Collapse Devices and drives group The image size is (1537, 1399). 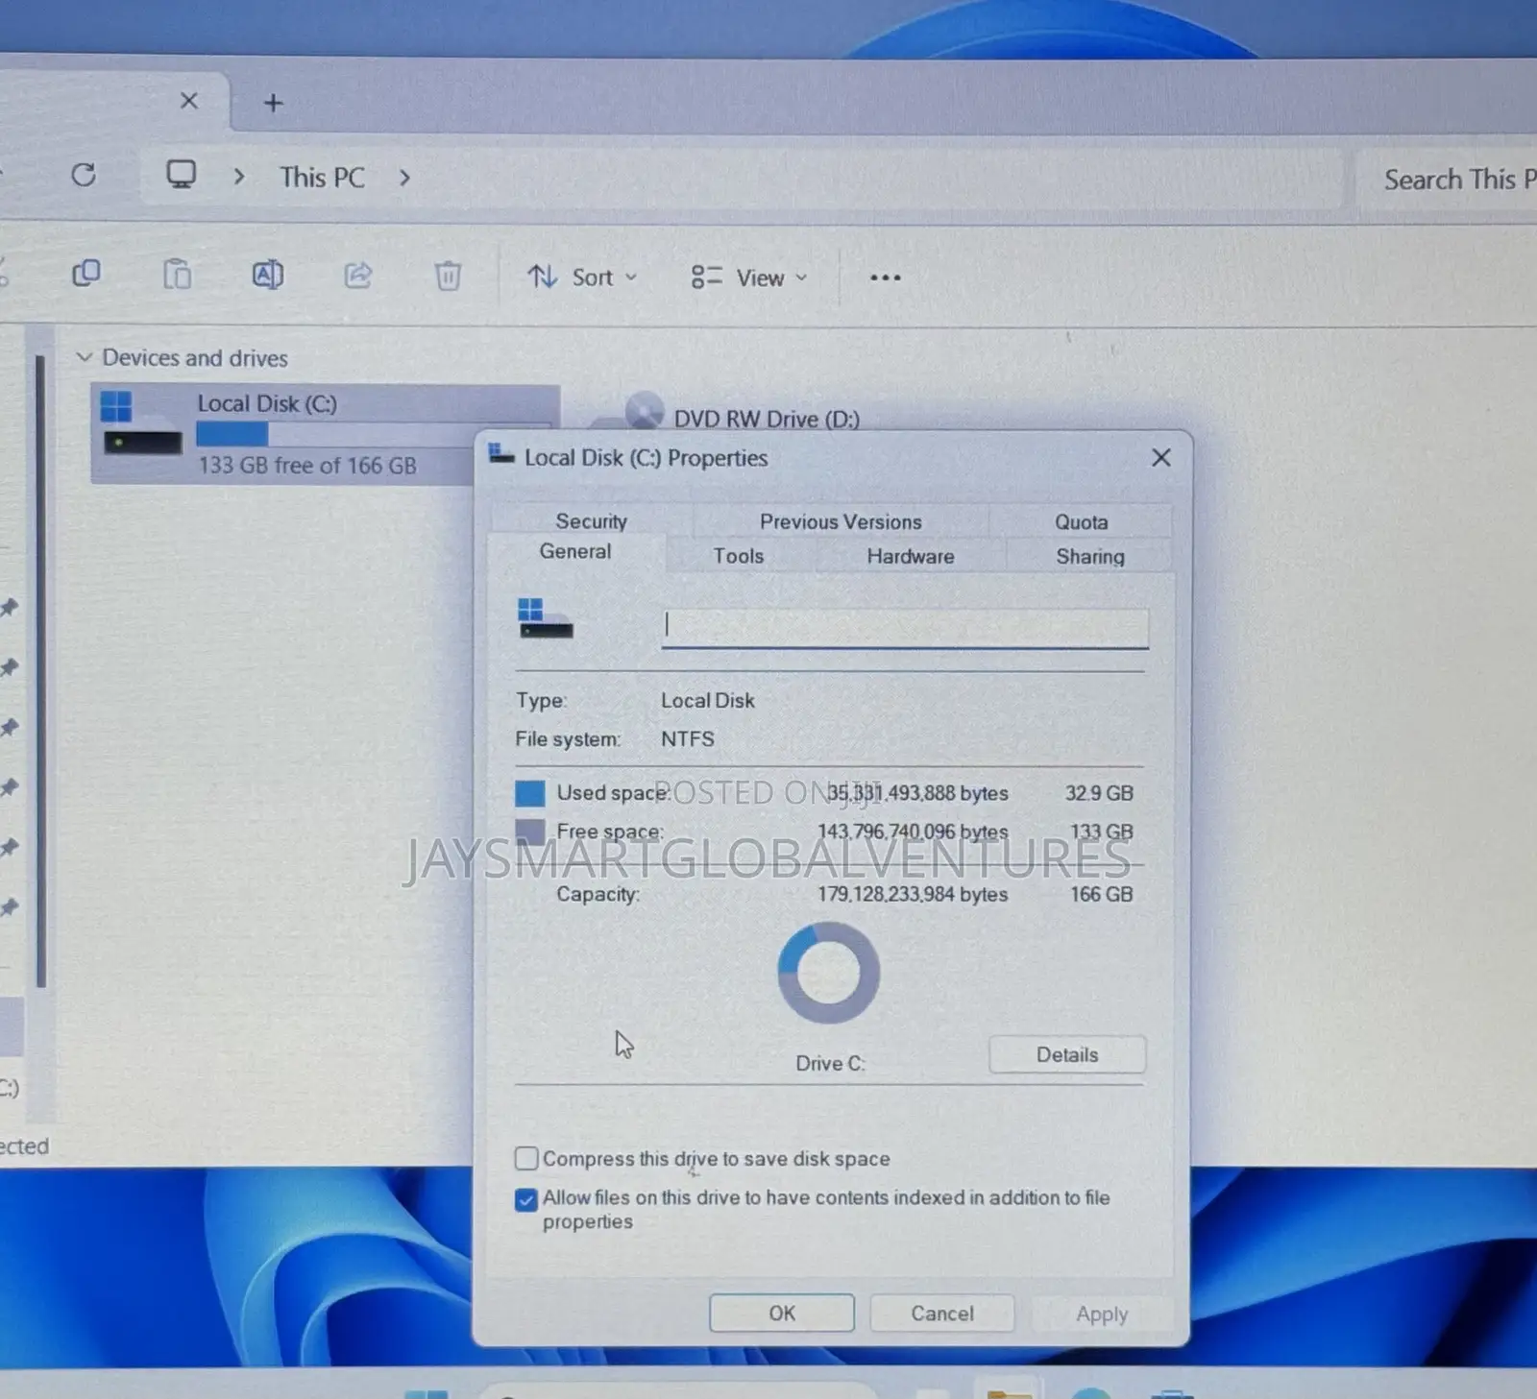click(x=85, y=357)
